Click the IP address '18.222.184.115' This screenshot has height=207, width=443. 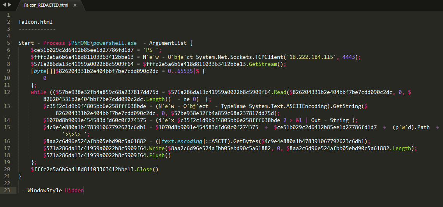[x=311, y=57]
